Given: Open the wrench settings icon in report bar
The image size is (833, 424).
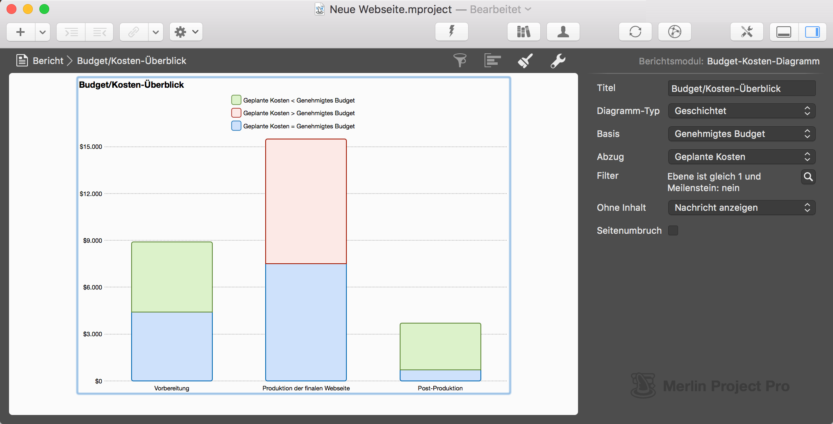Looking at the screenshot, I should pos(558,61).
